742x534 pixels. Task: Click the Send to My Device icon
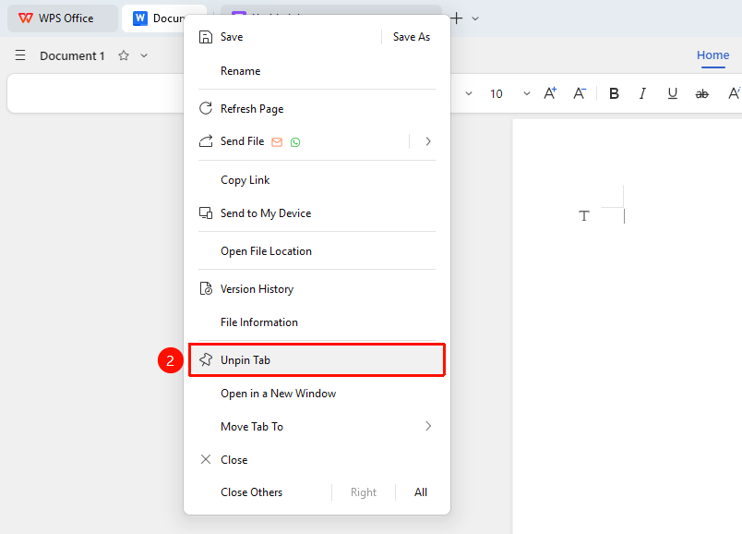206,213
